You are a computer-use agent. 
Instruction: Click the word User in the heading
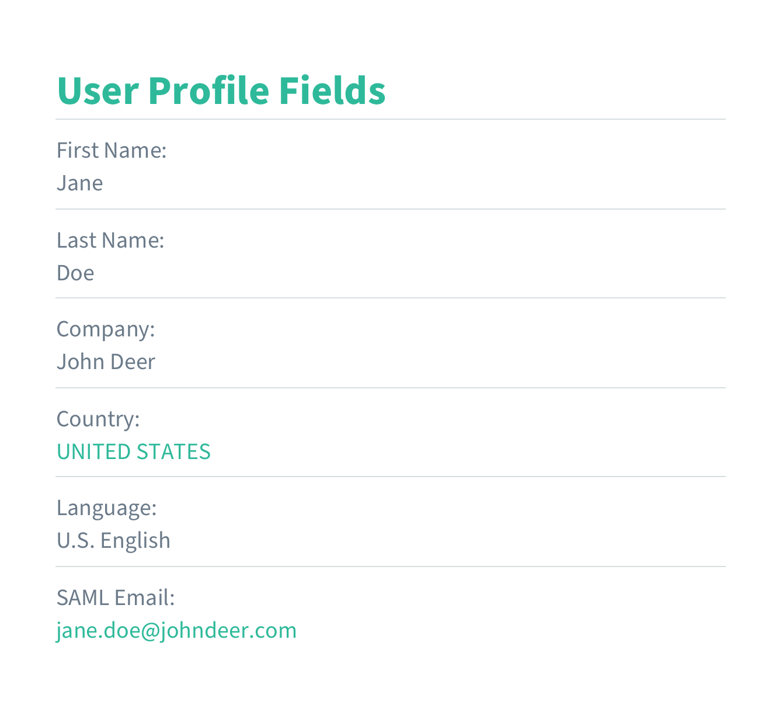97,91
